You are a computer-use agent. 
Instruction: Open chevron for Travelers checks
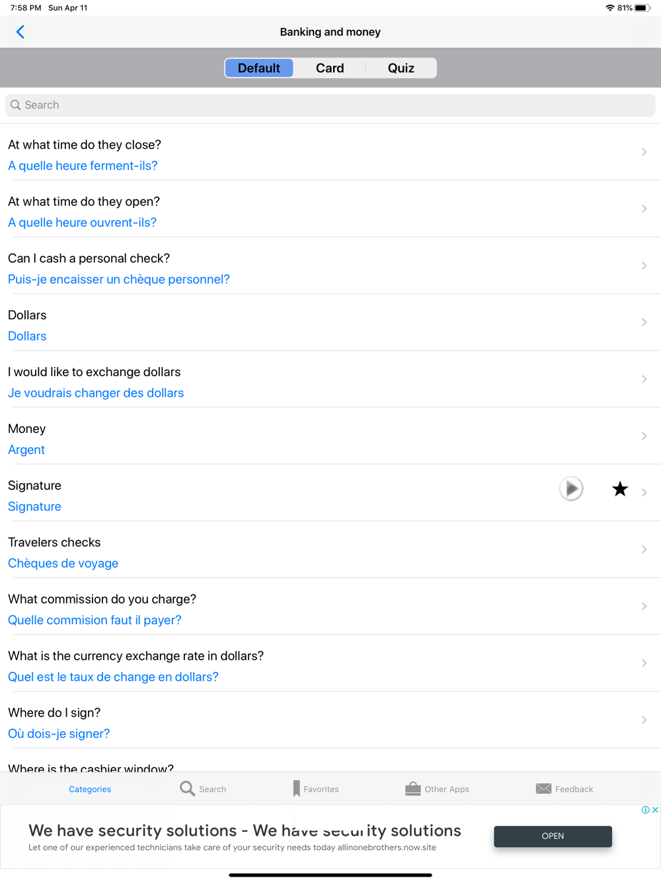[x=644, y=549]
